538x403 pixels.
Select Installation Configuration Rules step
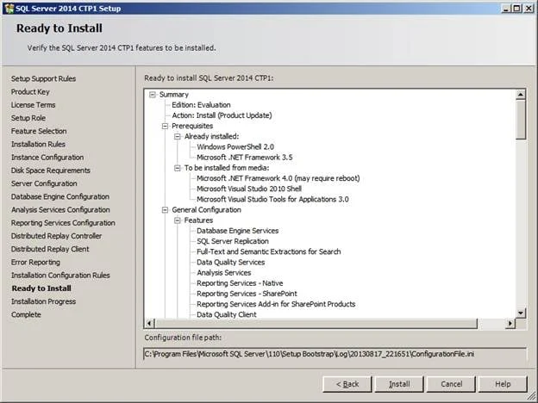point(60,276)
